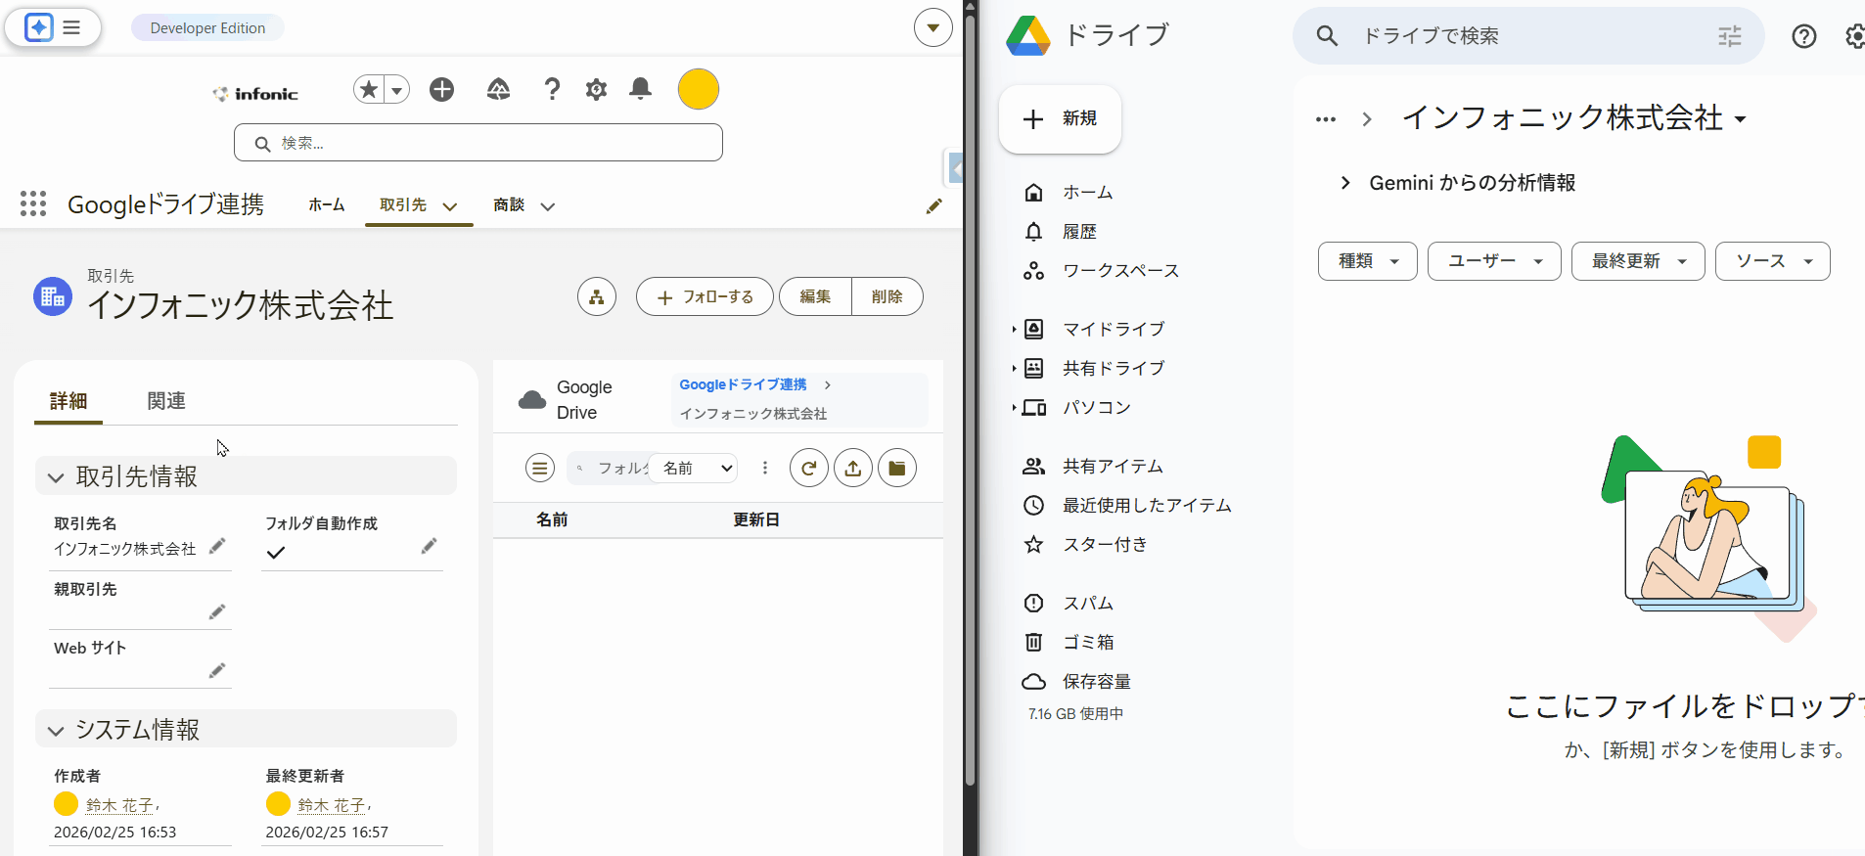Click the Salesforce 検索 input field

(478, 143)
